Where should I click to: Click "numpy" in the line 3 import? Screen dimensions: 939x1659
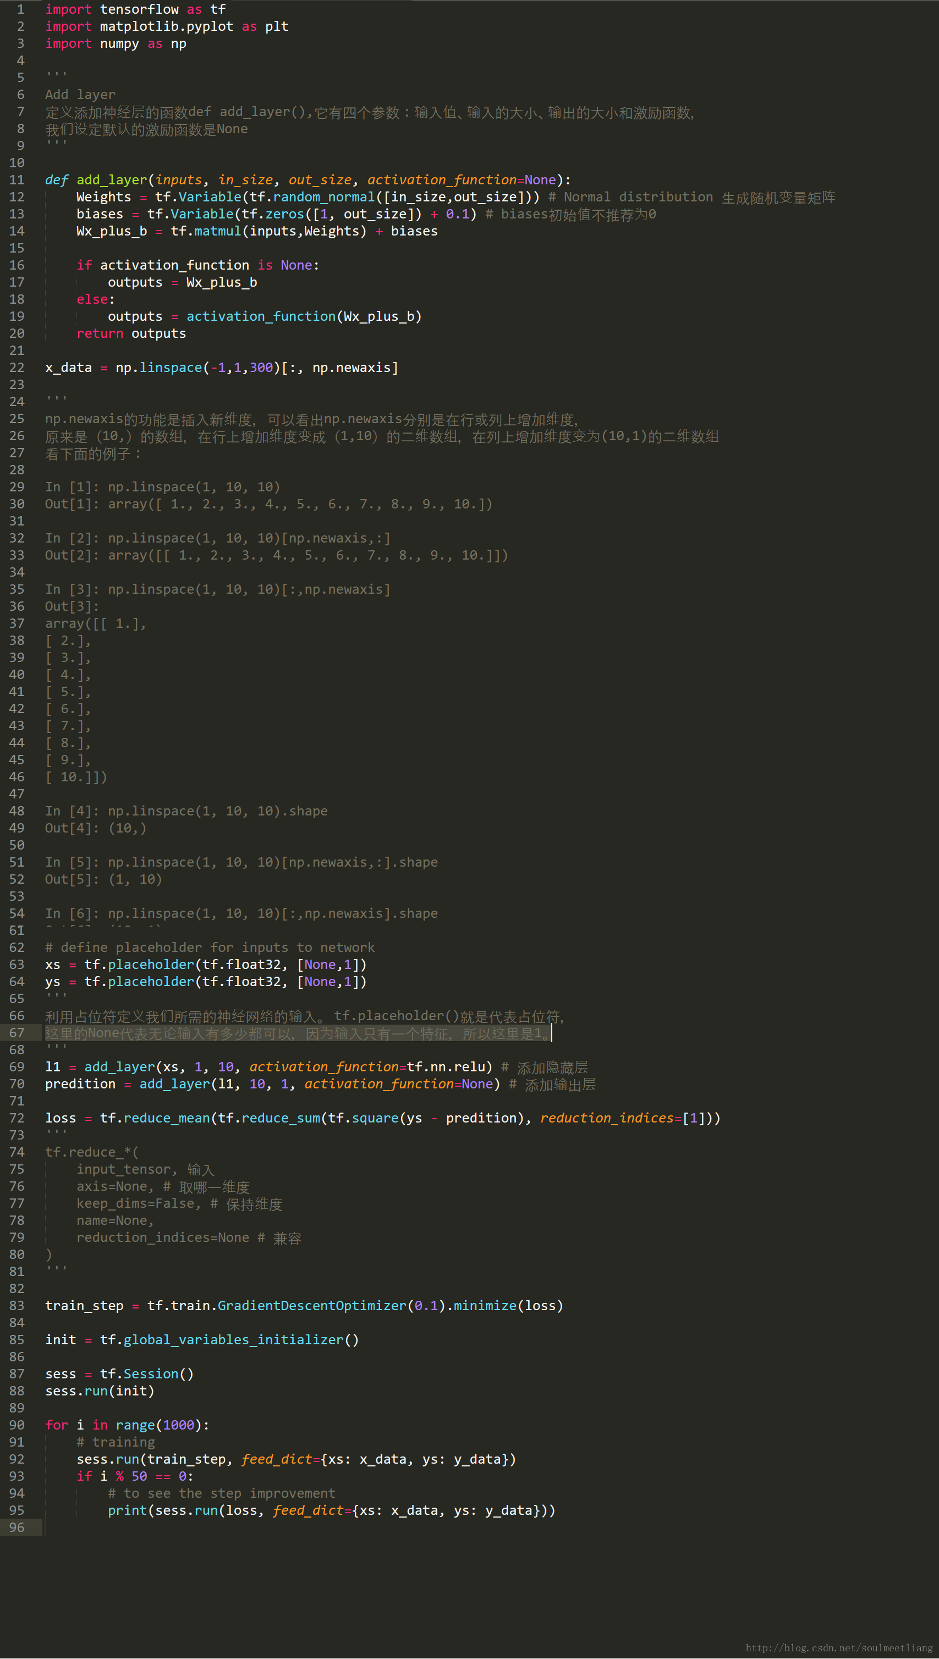(x=119, y=44)
